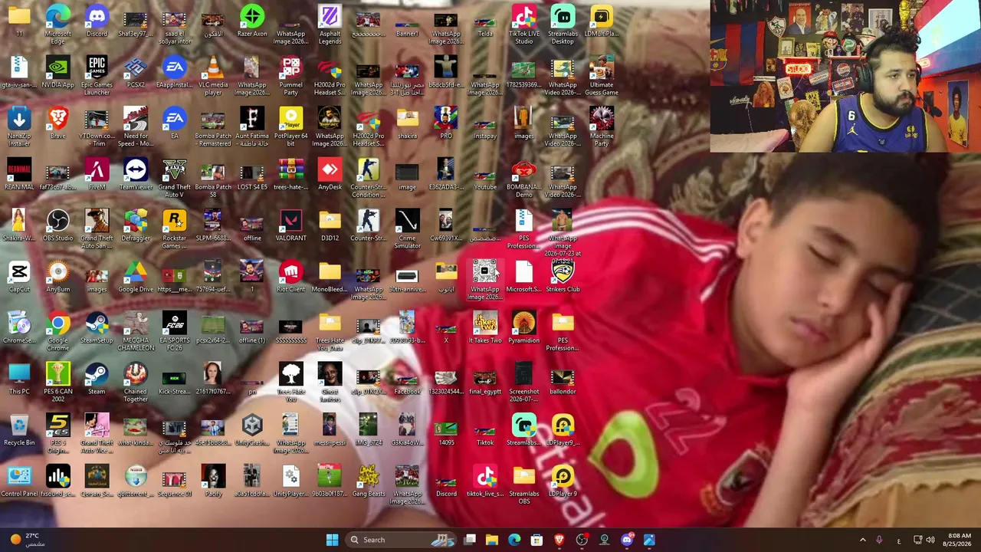Select the MEGGHA CHAMELEON shortcut
The image size is (981, 552).
[x=136, y=331]
